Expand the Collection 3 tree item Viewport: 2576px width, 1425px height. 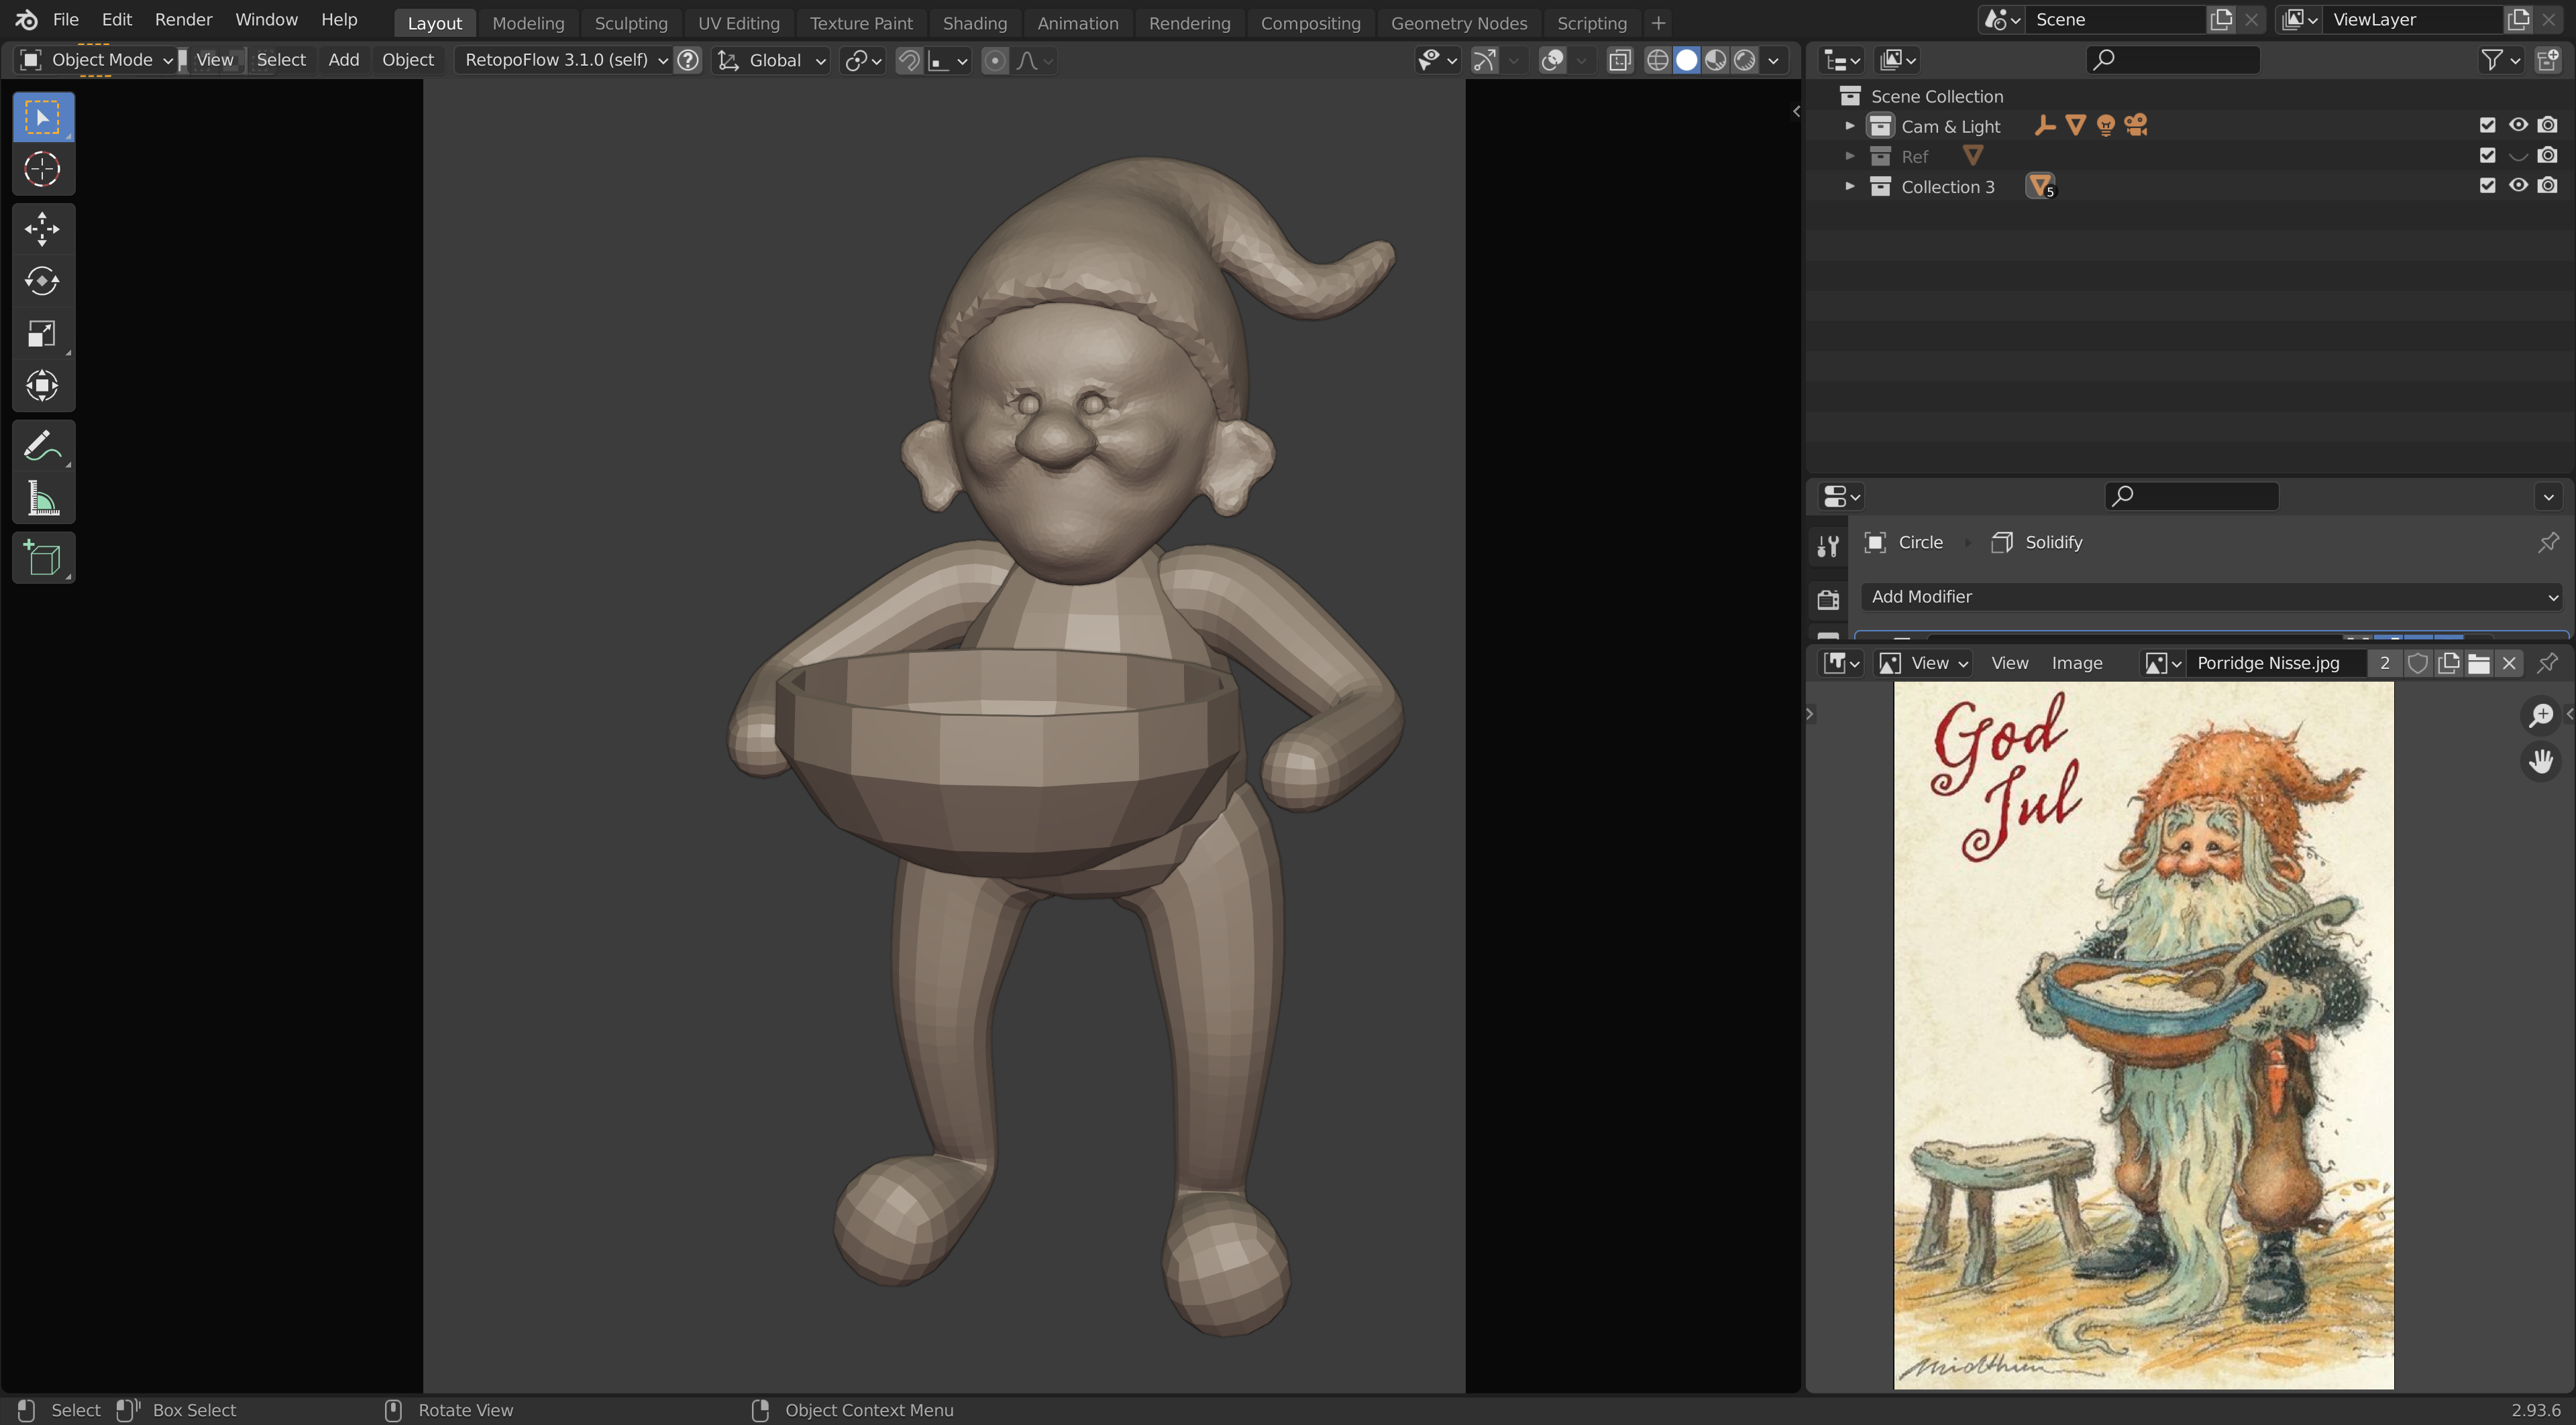(1849, 187)
